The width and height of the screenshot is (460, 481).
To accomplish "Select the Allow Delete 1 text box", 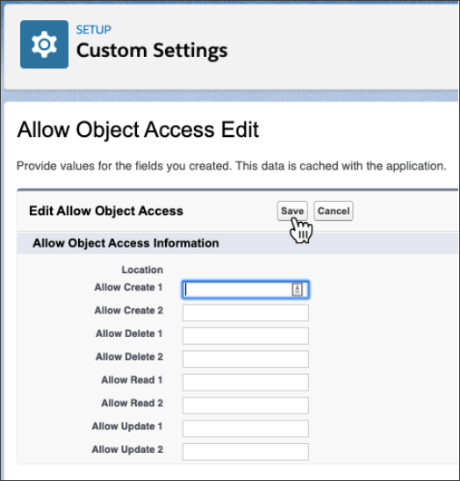I will click(245, 335).
